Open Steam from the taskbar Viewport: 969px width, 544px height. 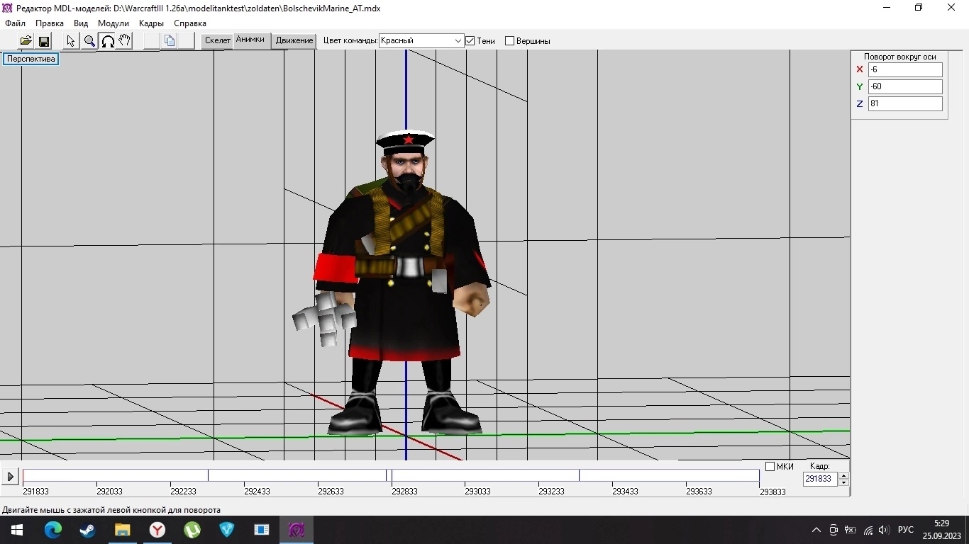pyautogui.click(x=88, y=530)
